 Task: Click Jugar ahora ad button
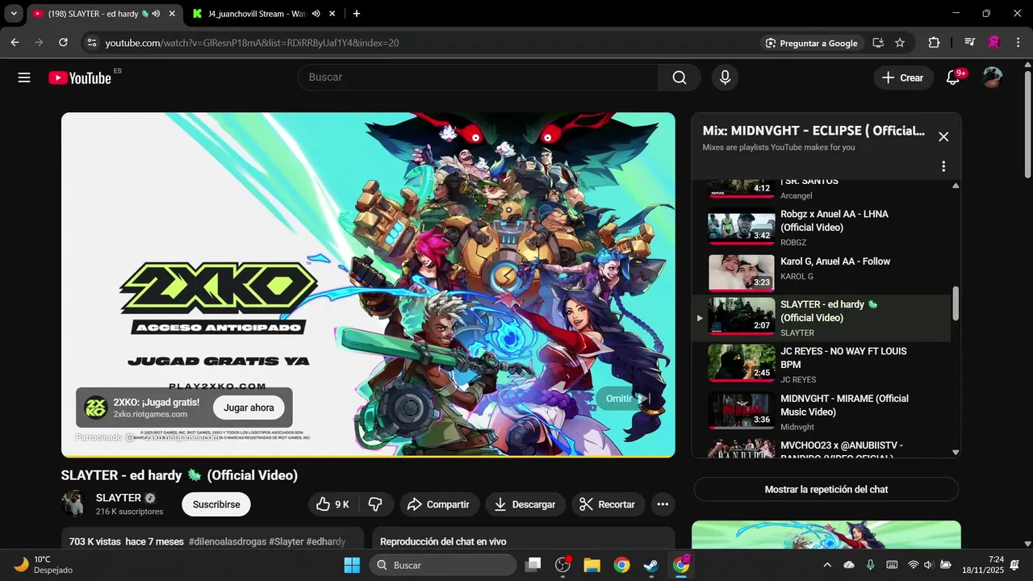click(x=249, y=408)
